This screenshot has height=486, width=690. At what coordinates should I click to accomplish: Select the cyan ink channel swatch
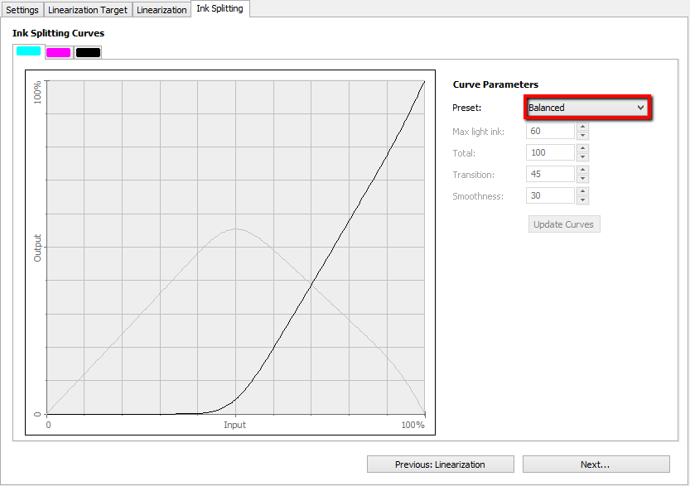(27, 51)
